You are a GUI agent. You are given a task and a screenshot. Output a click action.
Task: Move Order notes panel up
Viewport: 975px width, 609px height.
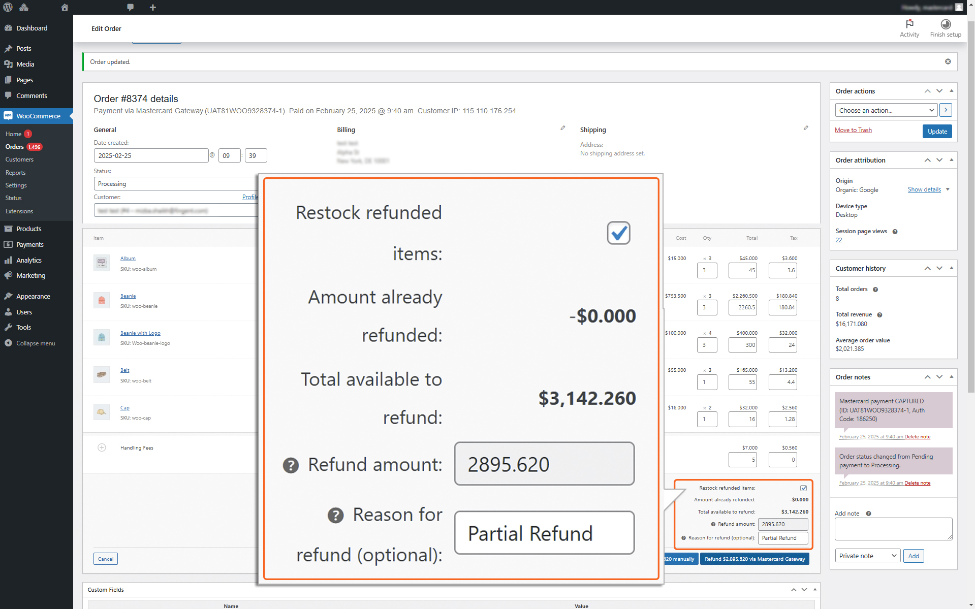point(927,377)
